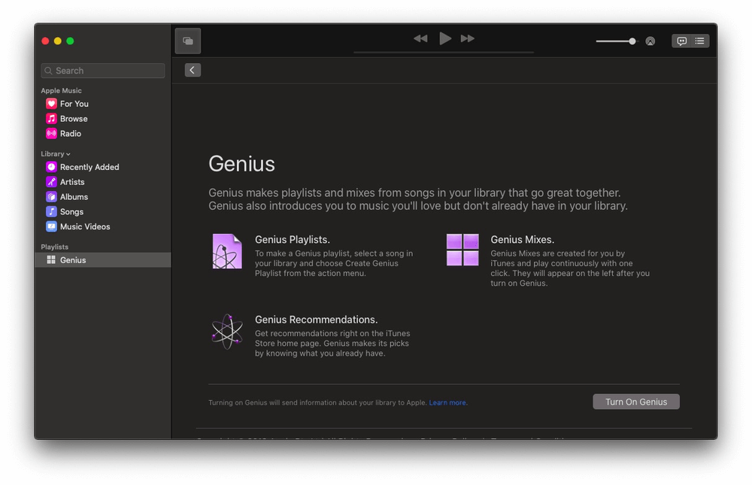The height and width of the screenshot is (485, 752).
Task: Skip to the previous track
Action: 420,38
